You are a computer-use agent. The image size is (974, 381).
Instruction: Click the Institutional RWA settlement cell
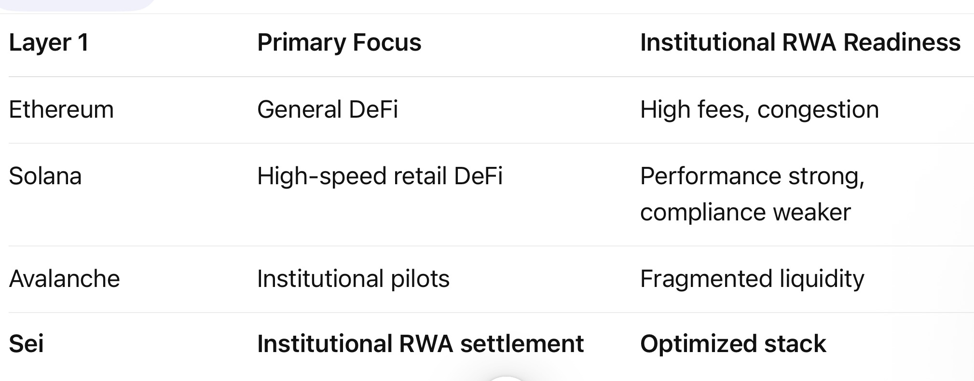pyautogui.click(x=420, y=344)
